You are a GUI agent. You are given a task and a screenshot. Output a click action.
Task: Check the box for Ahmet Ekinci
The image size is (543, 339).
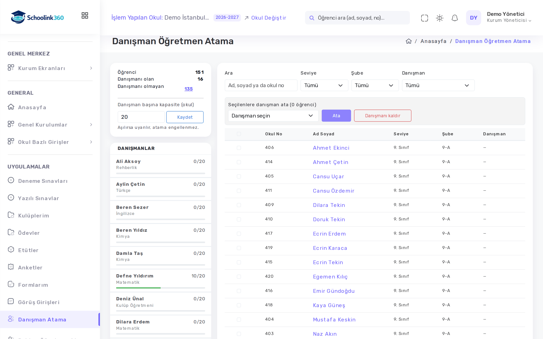tap(239, 148)
